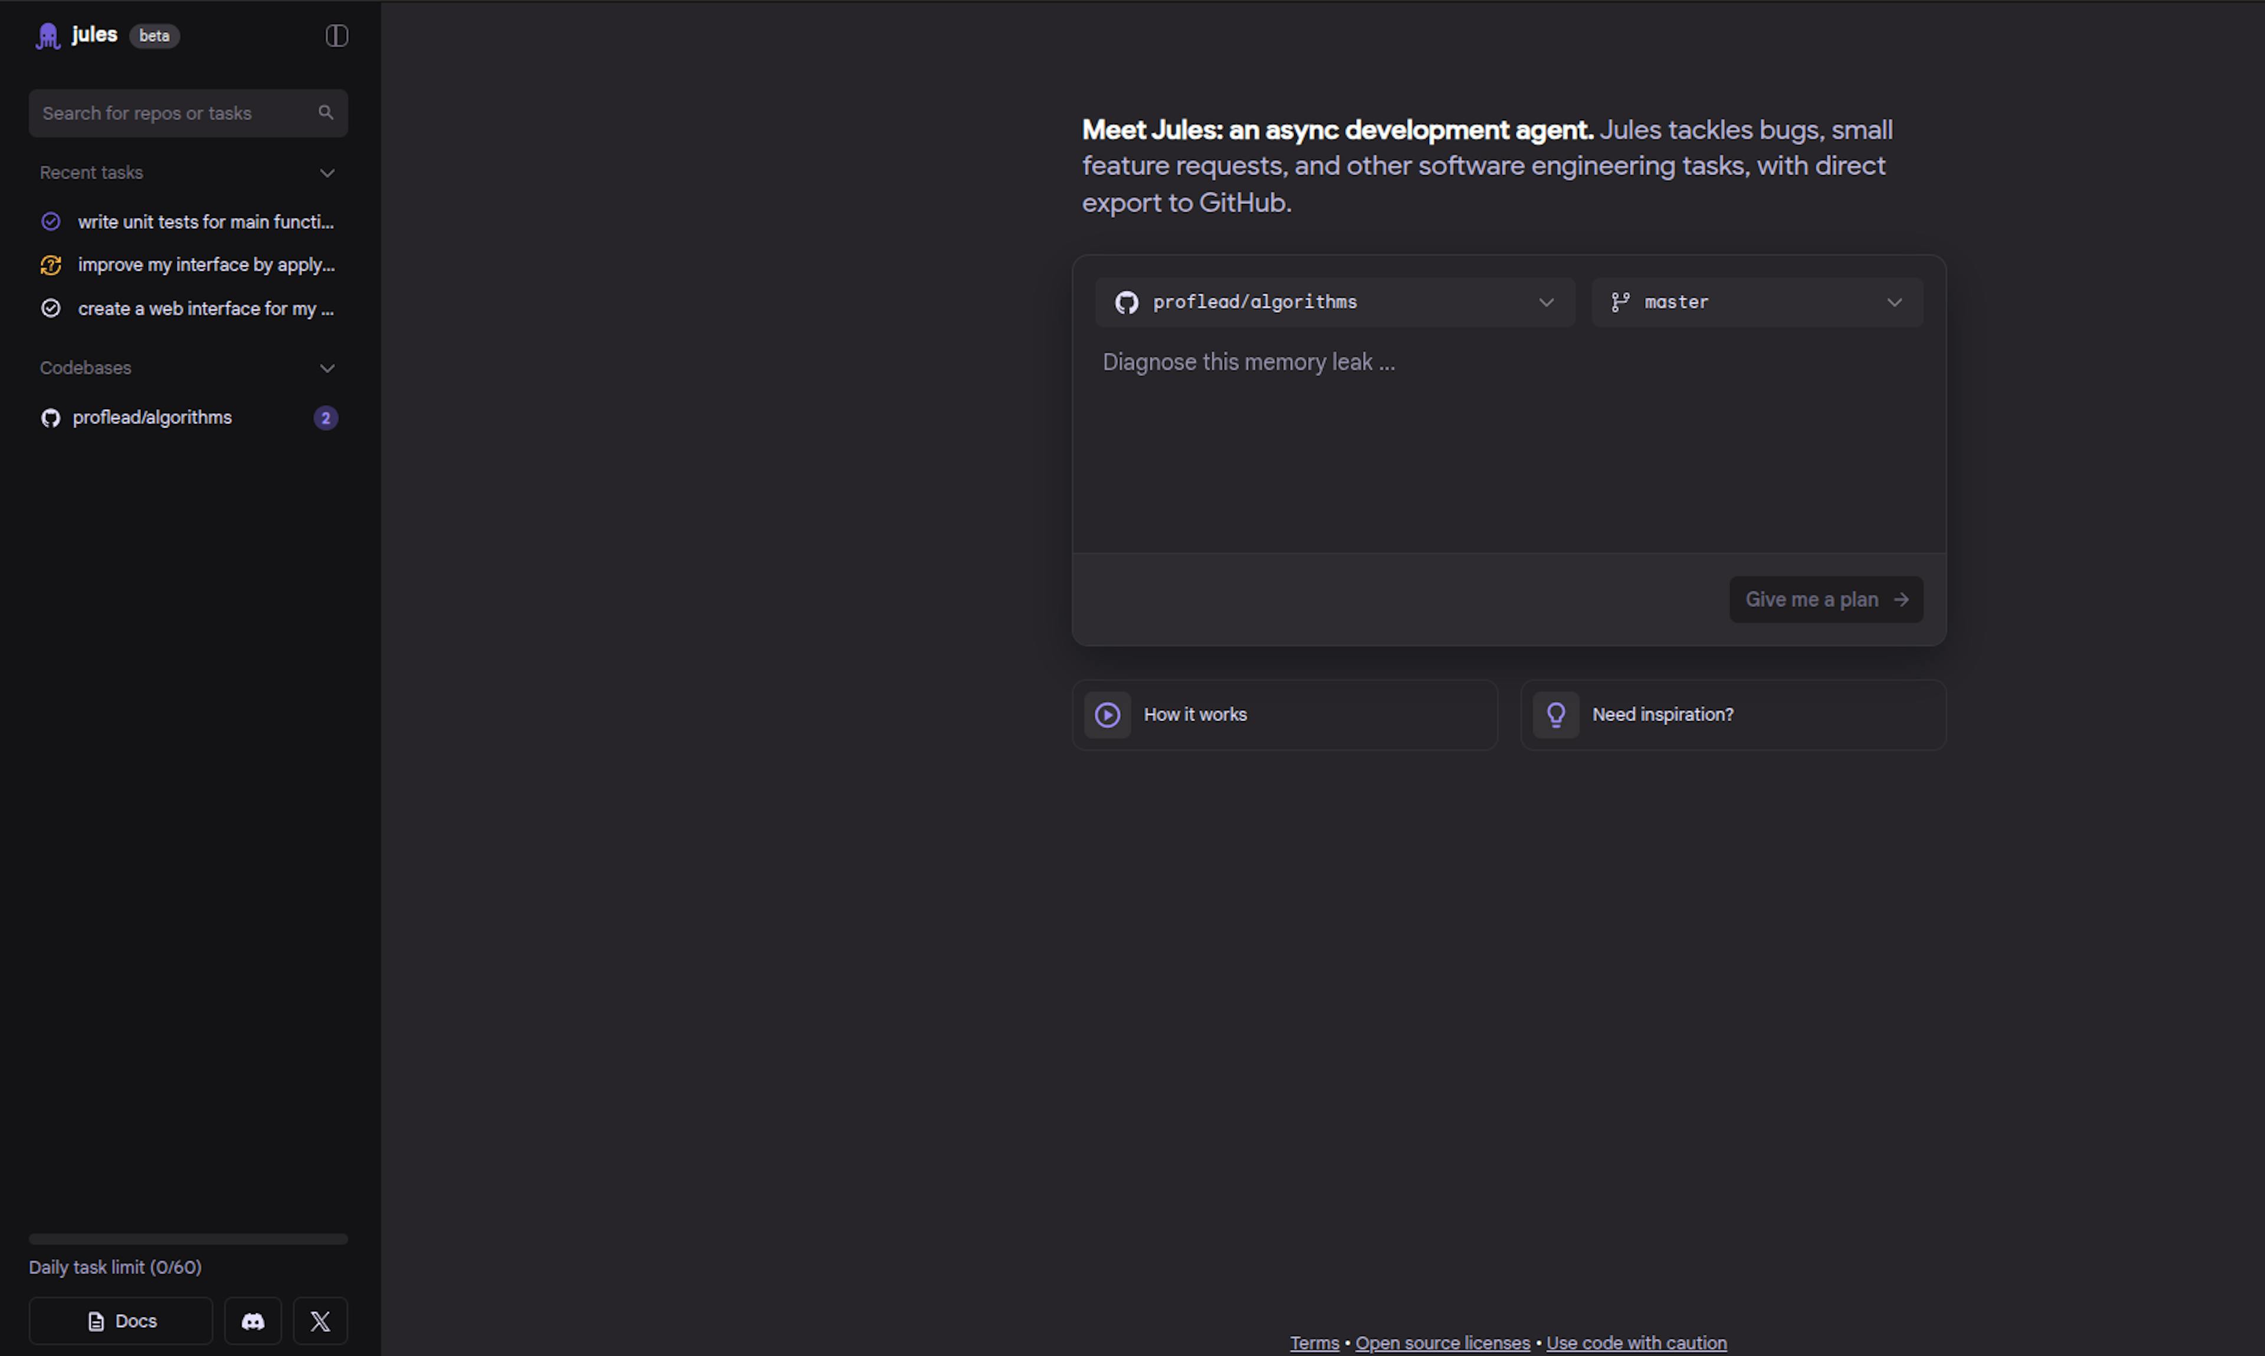This screenshot has height=1356, width=2265.
Task: Click the lightbulb inspiration icon
Action: click(1555, 715)
